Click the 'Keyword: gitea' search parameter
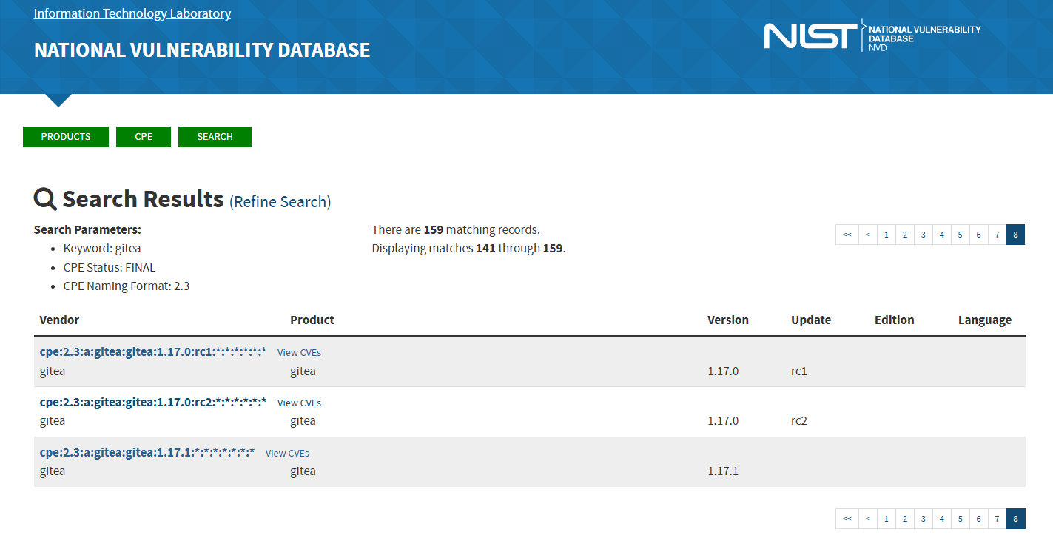 pyautogui.click(x=102, y=249)
